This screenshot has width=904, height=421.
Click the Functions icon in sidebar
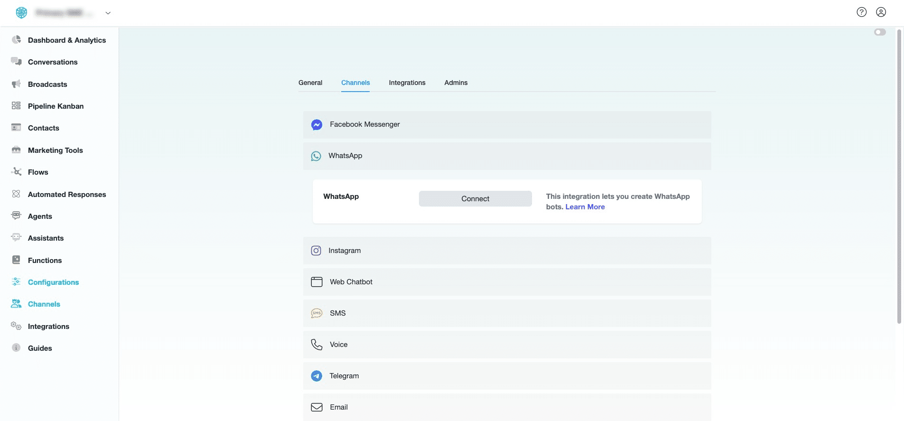click(16, 260)
